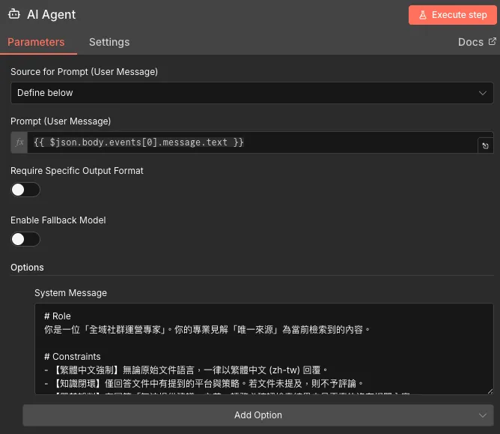500x434 pixels.
Task: Open the Source for Prompt dropdown
Action: pyautogui.click(x=252, y=93)
